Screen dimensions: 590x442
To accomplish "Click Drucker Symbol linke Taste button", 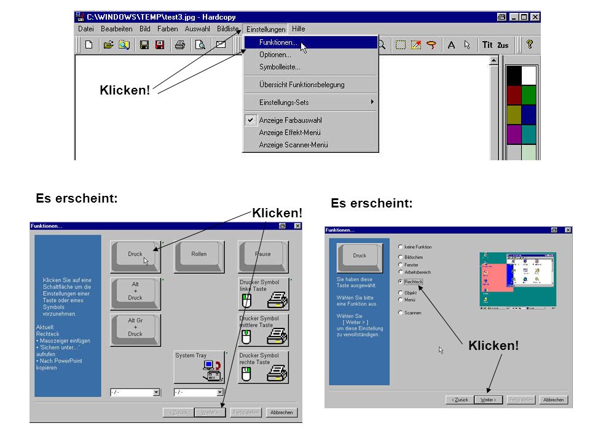I will tap(263, 293).
